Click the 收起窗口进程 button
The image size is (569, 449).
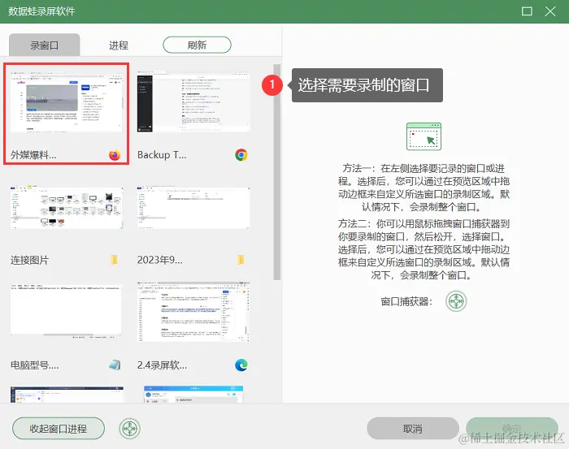tap(59, 429)
